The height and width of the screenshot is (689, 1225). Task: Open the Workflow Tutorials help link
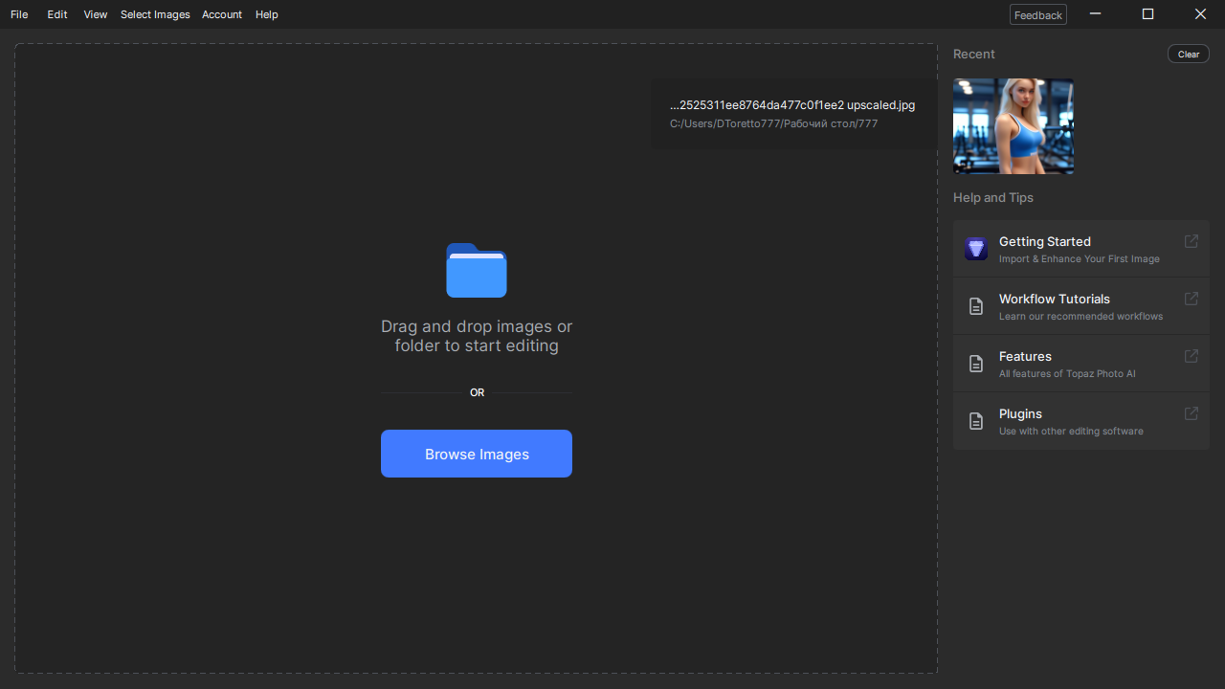point(1081,306)
